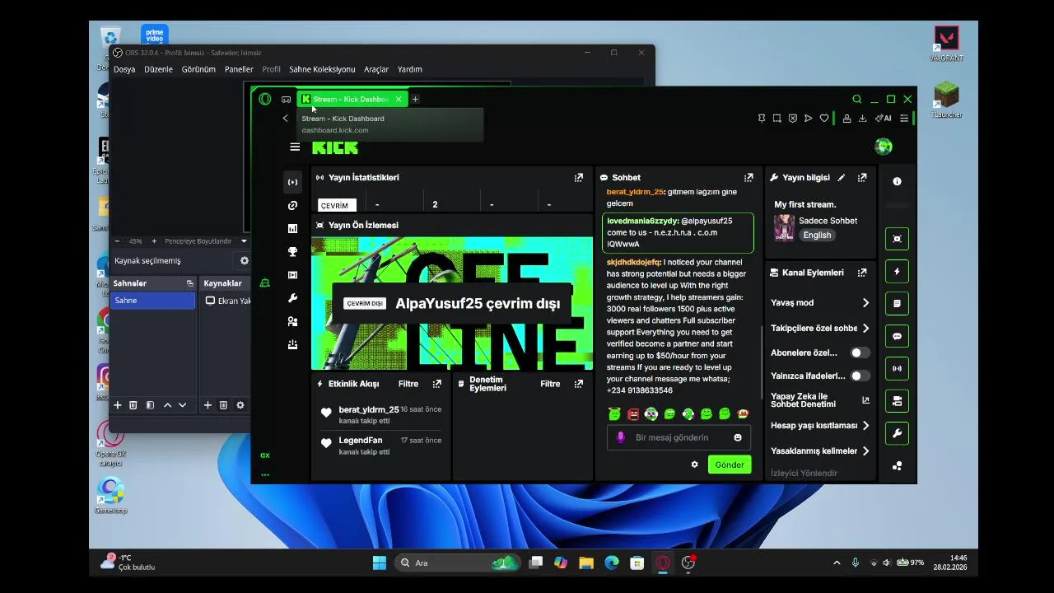Click berat_yldrm_25 in activity feed
The height and width of the screenshot is (593, 1054).
[368, 409]
